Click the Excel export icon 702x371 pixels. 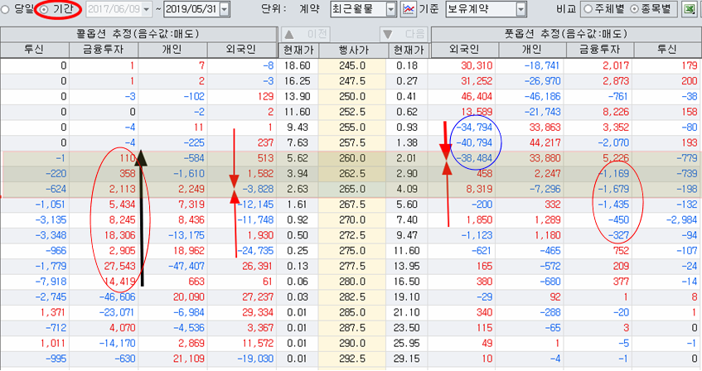pyautogui.click(x=690, y=9)
